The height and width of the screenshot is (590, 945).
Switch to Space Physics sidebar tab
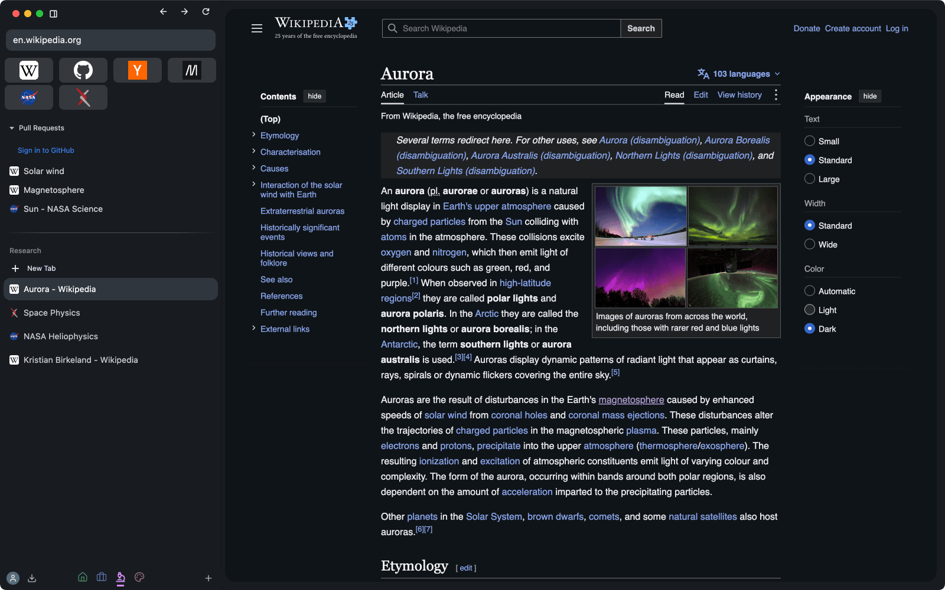click(x=111, y=313)
